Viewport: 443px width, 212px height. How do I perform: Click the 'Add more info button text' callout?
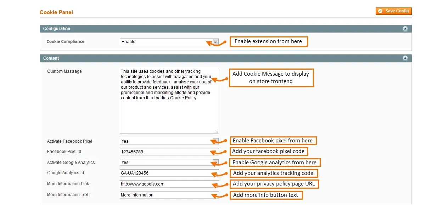click(266, 195)
